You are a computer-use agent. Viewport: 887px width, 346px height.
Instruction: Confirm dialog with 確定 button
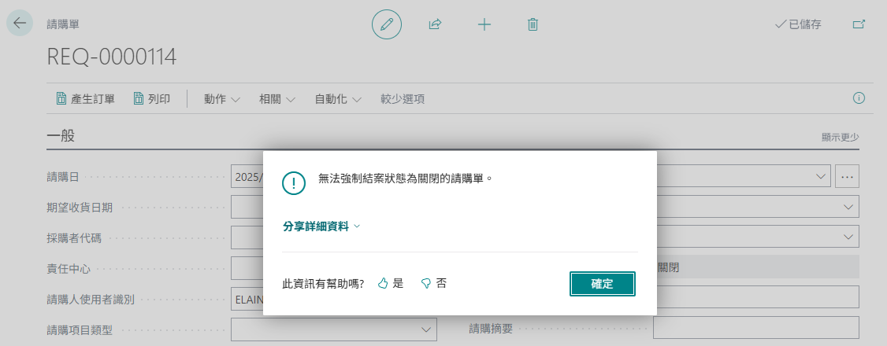coord(603,284)
